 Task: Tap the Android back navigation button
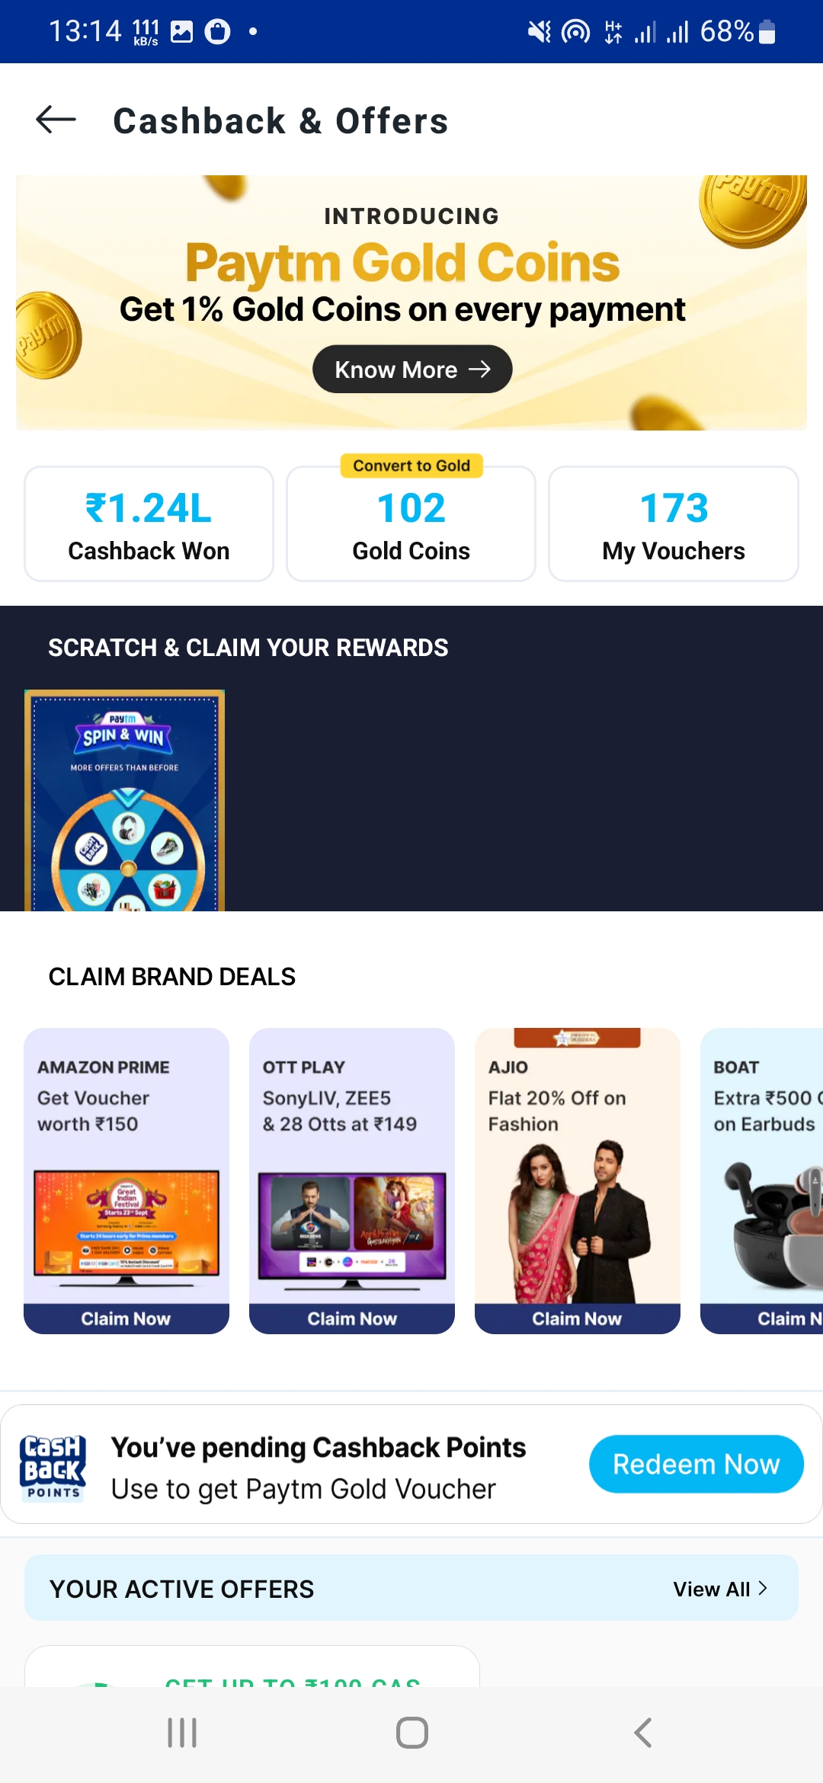[x=642, y=1733]
